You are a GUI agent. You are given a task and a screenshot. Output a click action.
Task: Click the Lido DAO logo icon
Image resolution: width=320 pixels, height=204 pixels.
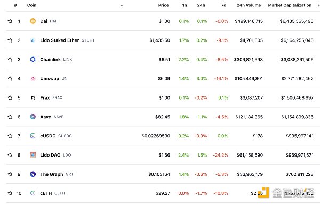click(x=33, y=155)
